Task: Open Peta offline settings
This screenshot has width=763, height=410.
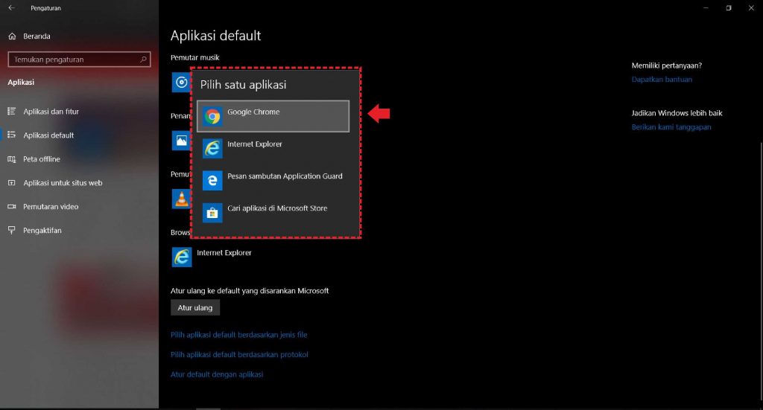Action: click(79, 158)
